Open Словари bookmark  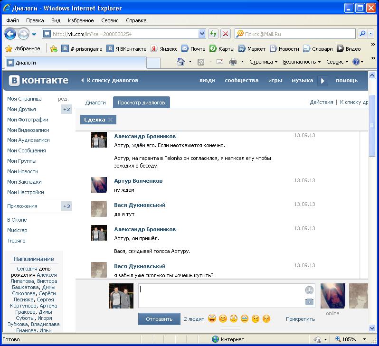coord(318,49)
